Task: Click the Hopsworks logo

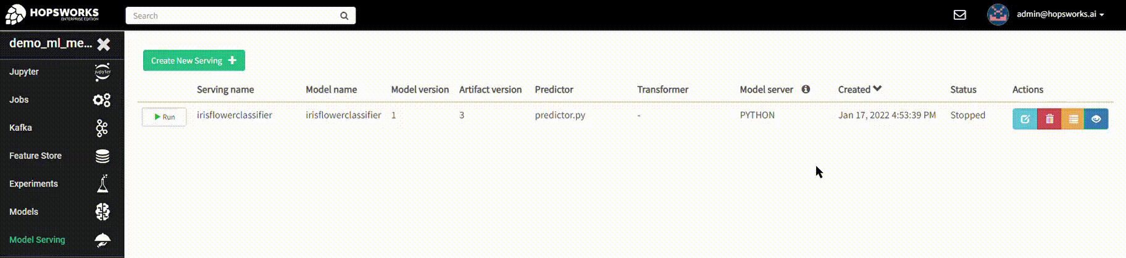Action: tap(52, 14)
